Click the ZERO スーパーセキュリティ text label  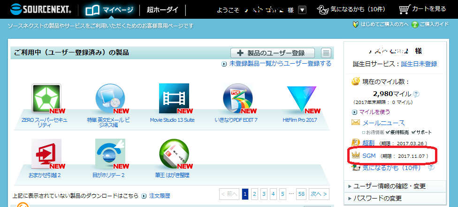pyautogui.click(x=45, y=122)
